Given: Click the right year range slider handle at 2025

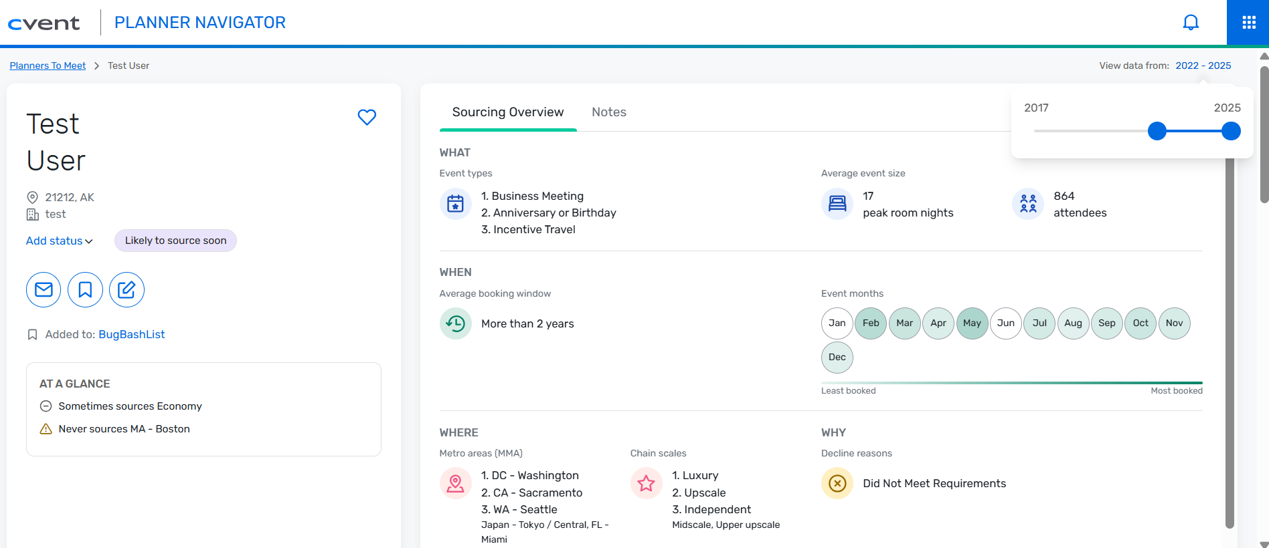Looking at the screenshot, I should pos(1231,131).
